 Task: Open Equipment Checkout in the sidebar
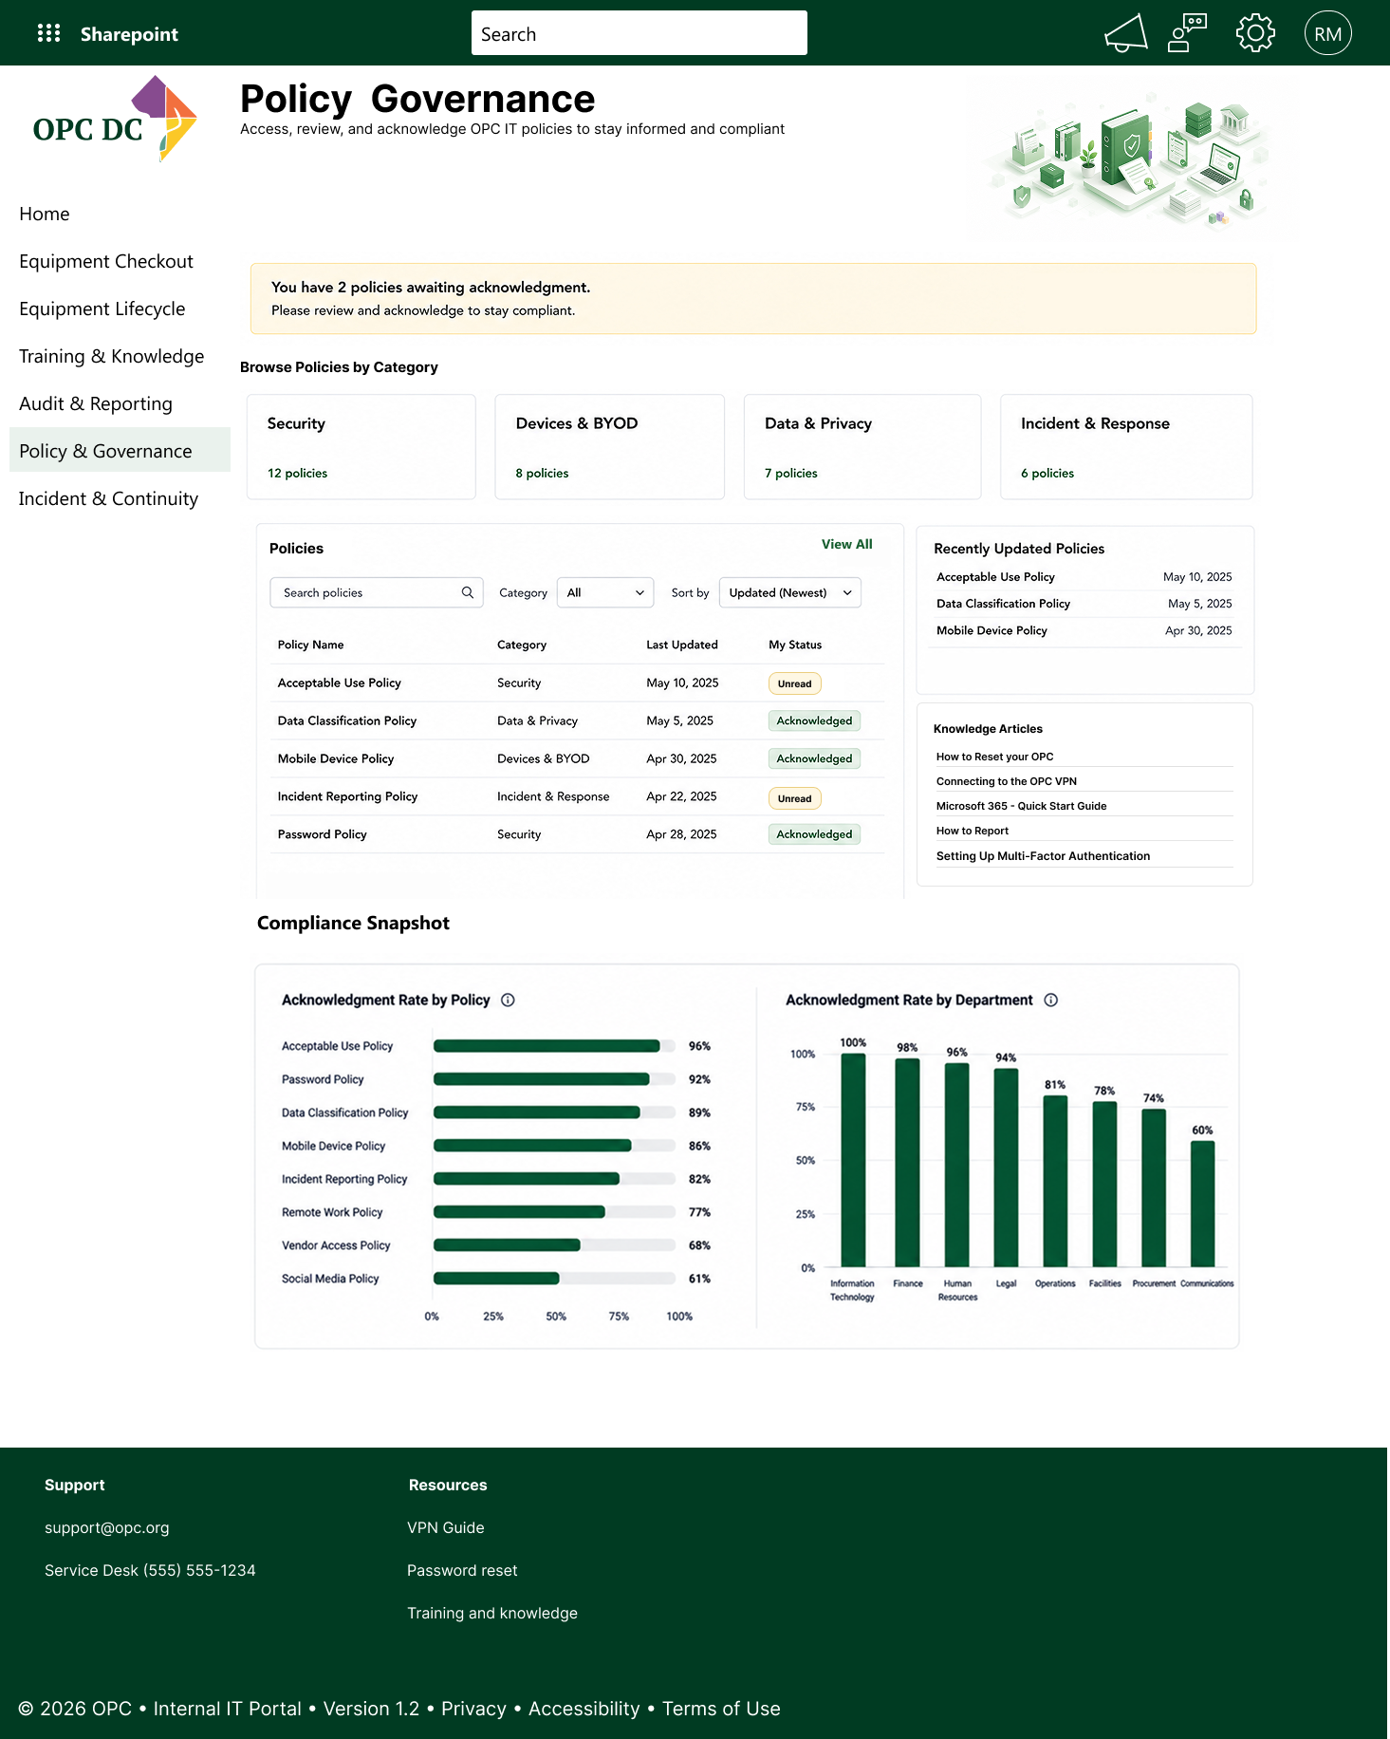106,261
